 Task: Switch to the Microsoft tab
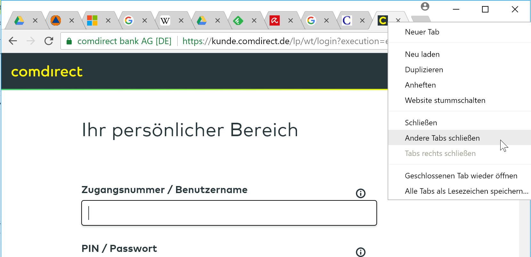92,20
